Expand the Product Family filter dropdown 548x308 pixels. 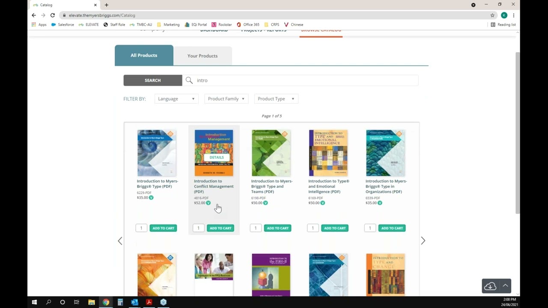(x=226, y=99)
